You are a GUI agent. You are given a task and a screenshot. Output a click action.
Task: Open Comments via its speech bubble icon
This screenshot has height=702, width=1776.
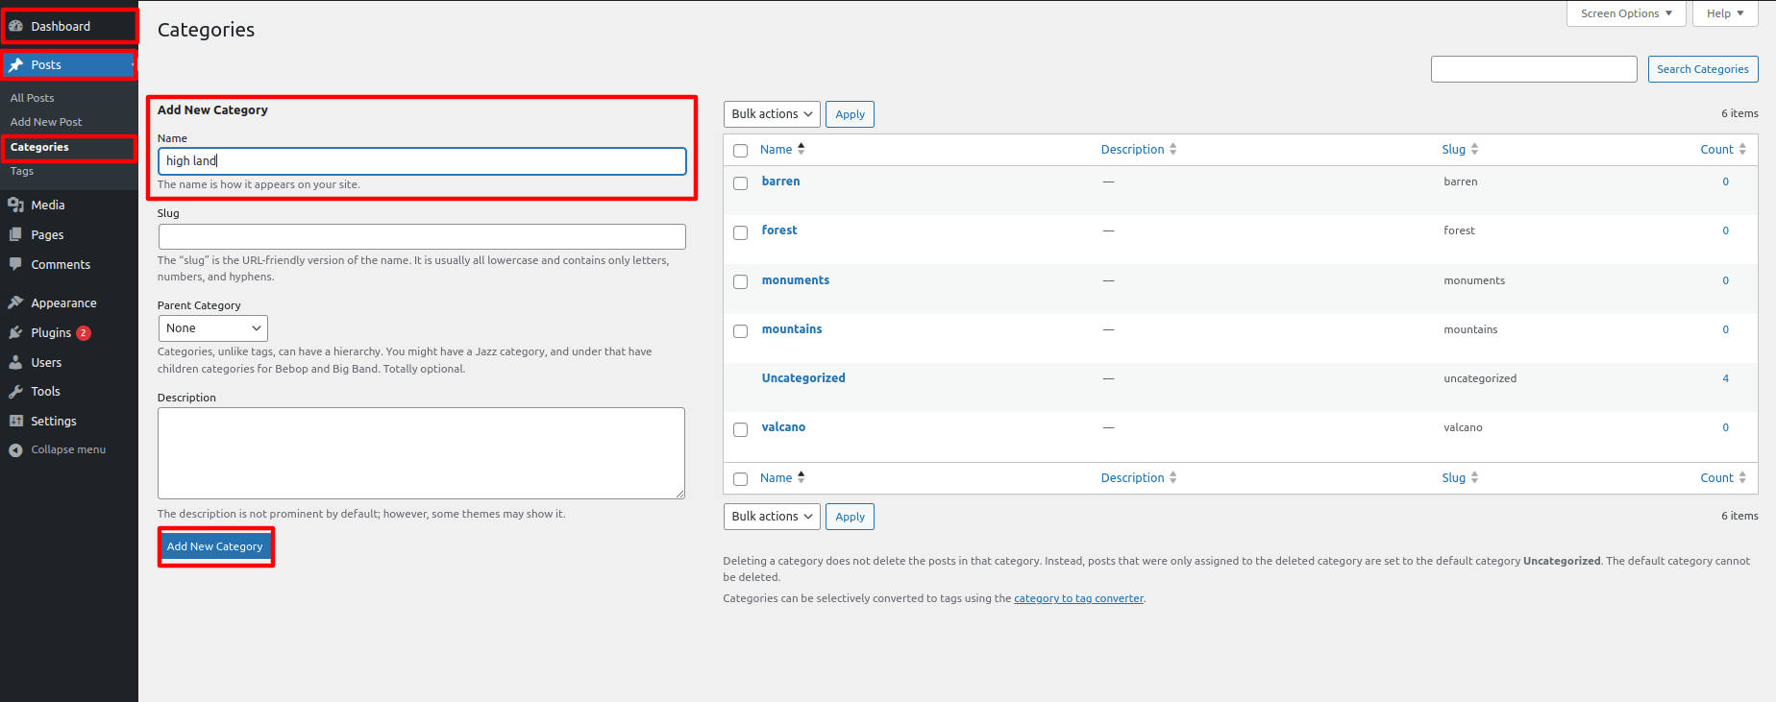15,264
